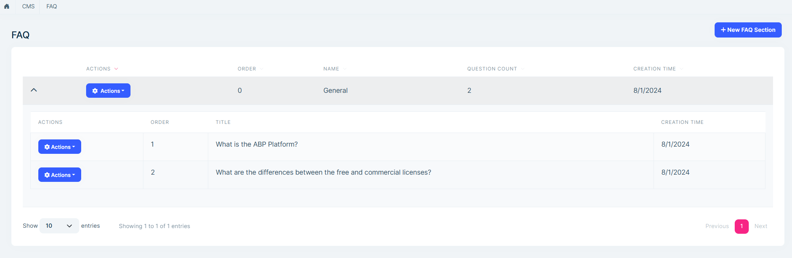Open Actions menu for licenses question

pyautogui.click(x=60, y=175)
